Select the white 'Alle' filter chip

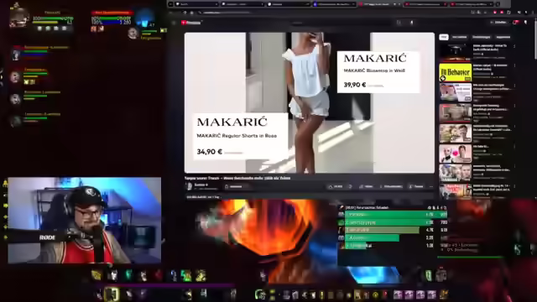(x=444, y=37)
